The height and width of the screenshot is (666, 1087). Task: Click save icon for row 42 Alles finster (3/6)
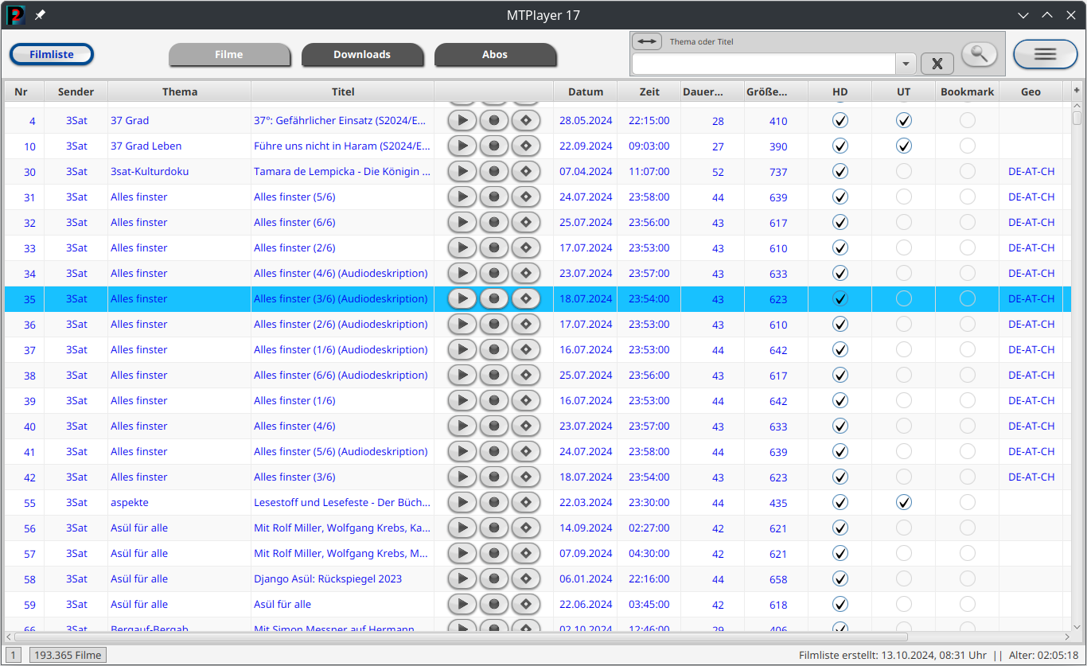(x=525, y=477)
